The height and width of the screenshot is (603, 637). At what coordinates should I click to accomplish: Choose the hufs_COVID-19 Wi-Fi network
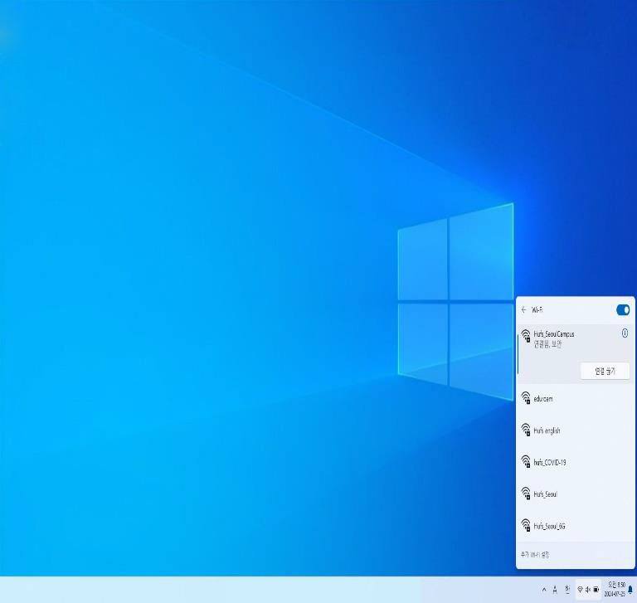[x=550, y=462]
